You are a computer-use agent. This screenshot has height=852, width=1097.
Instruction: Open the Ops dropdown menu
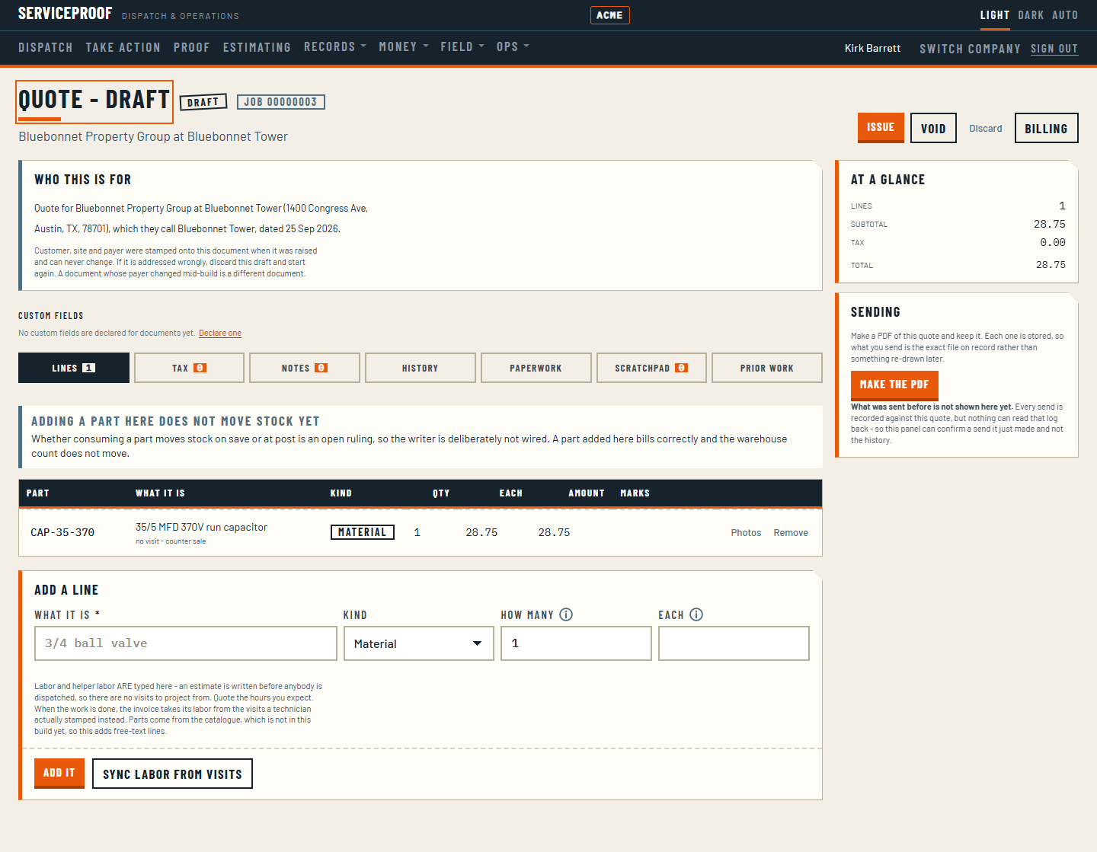pos(513,47)
